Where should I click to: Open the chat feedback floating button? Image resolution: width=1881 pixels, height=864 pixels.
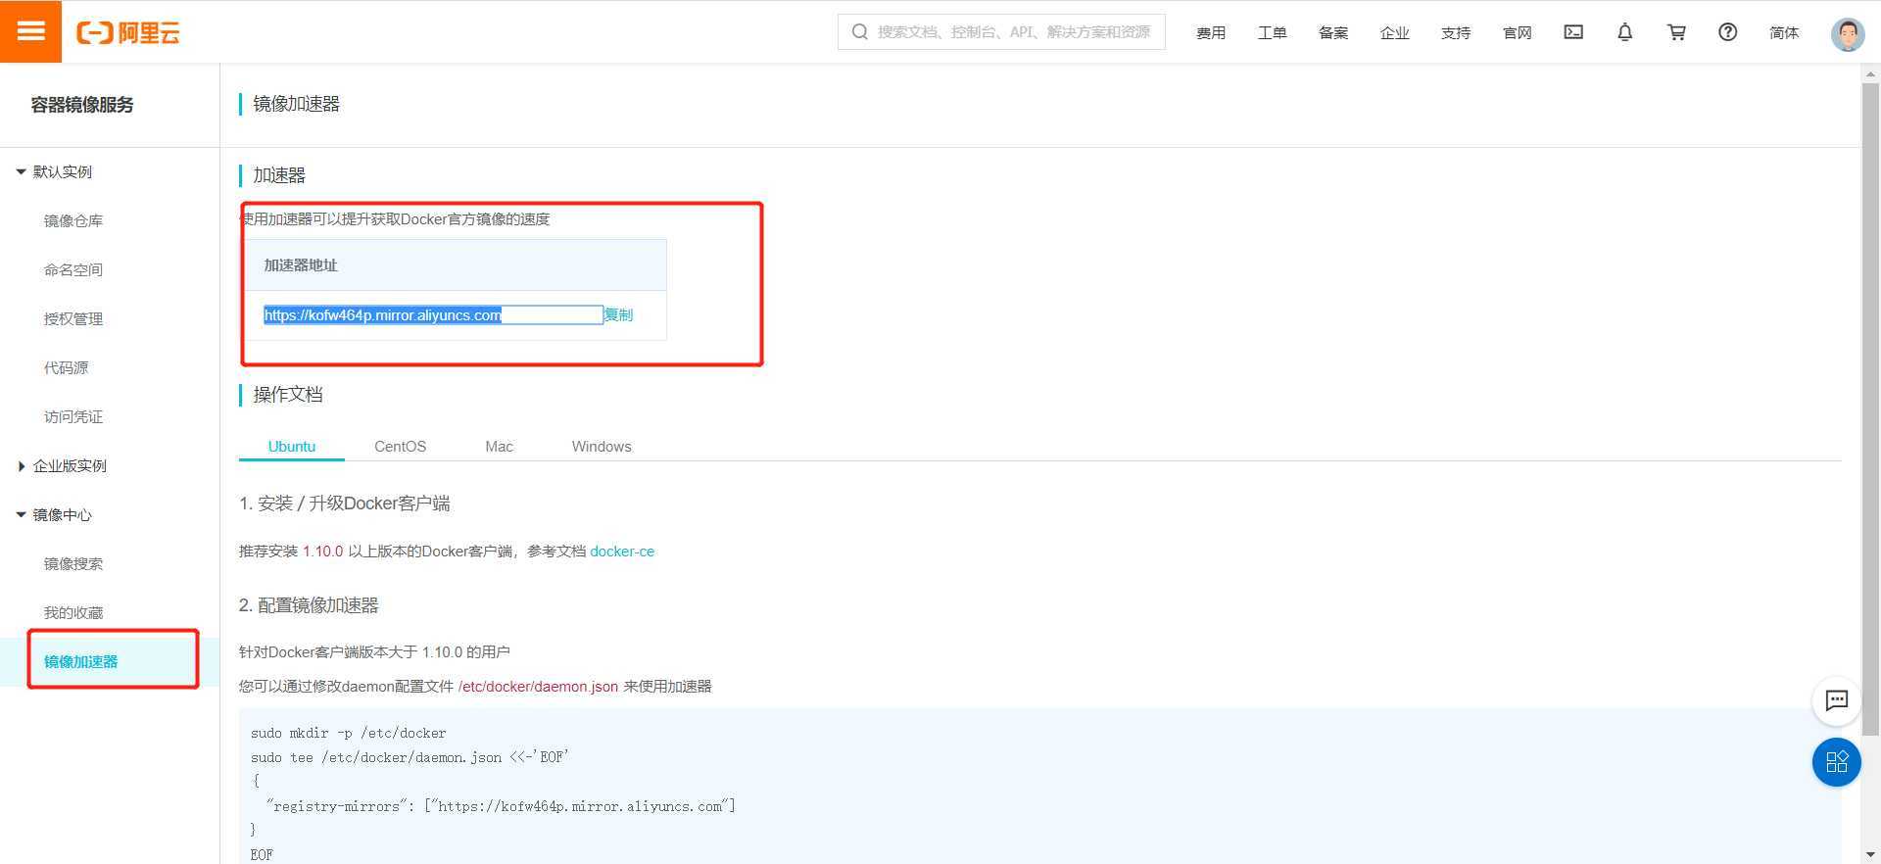coord(1836,700)
